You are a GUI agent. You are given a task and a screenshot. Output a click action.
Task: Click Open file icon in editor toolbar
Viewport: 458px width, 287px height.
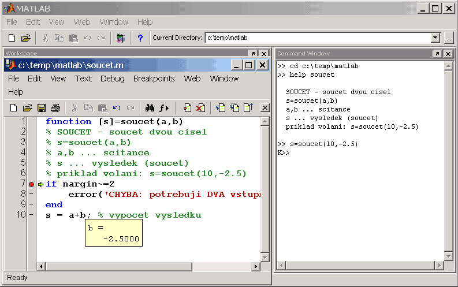coord(28,108)
